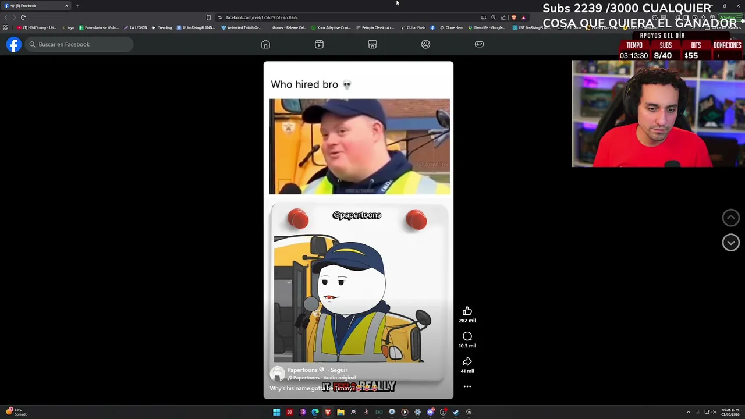Open the Brave Shields icon
Viewport: 745px width, 419px height.
coord(513,17)
